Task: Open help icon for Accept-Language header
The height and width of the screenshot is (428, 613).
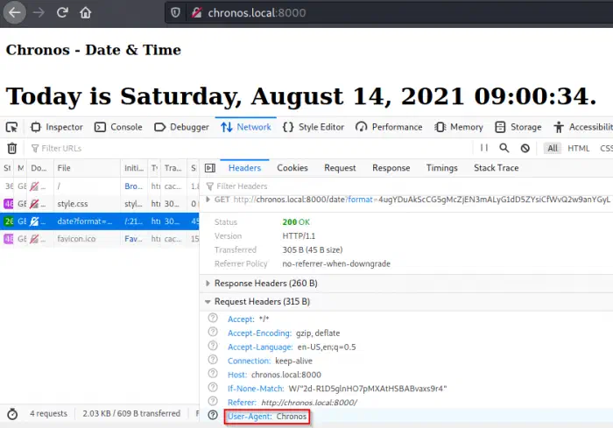Action: tap(213, 346)
